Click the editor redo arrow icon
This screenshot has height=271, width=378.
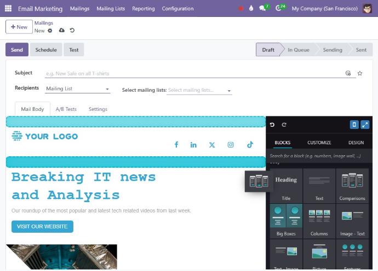pyautogui.click(x=284, y=125)
